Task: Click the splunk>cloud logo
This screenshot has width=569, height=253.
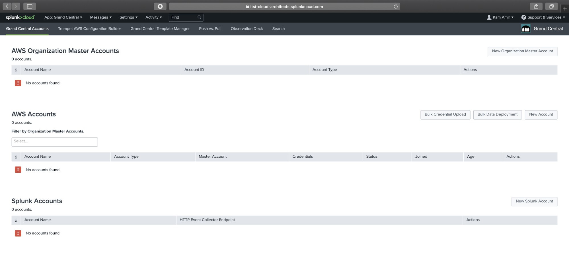Action: [x=20, y=17]
